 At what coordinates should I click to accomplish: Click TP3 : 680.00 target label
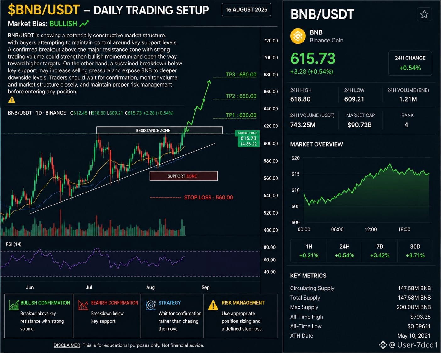[241, 75]
